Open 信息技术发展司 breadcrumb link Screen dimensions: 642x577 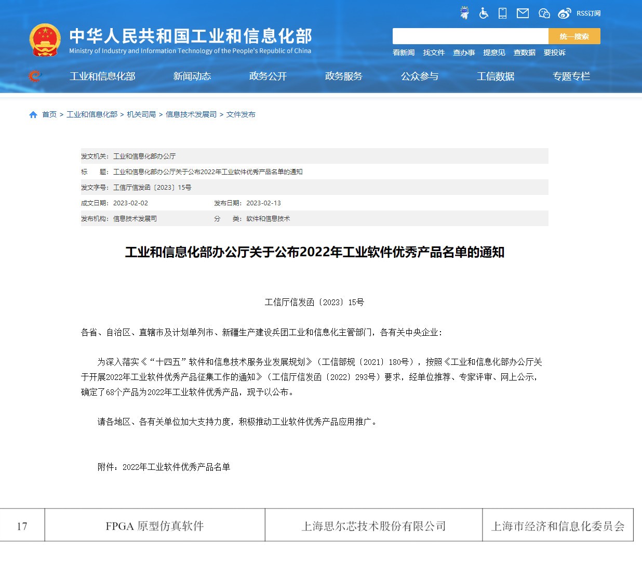(191, 114)
